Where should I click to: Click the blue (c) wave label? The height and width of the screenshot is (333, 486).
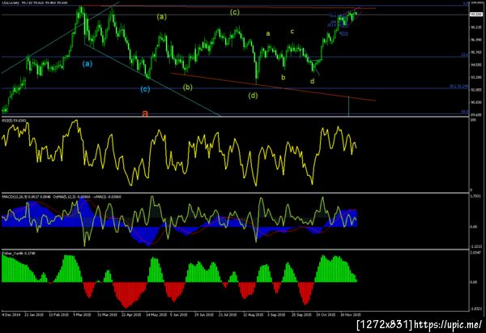pos(145,89)
